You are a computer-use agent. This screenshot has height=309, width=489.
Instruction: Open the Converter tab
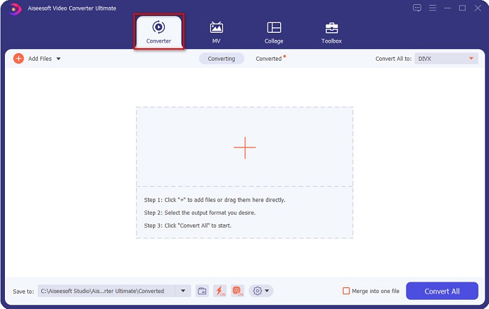(x=159, y=32)
